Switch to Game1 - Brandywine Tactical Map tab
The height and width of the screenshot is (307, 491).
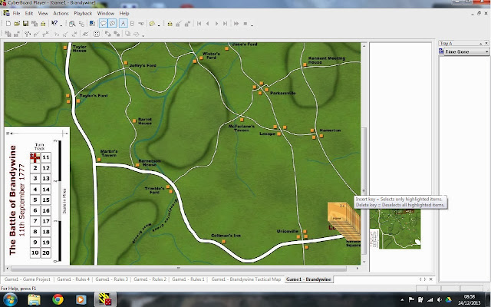[245, 279]
